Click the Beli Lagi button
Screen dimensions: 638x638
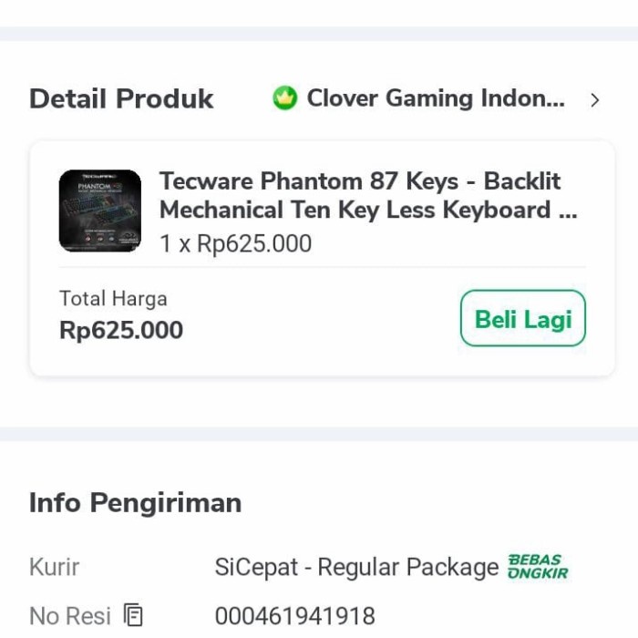523,318
